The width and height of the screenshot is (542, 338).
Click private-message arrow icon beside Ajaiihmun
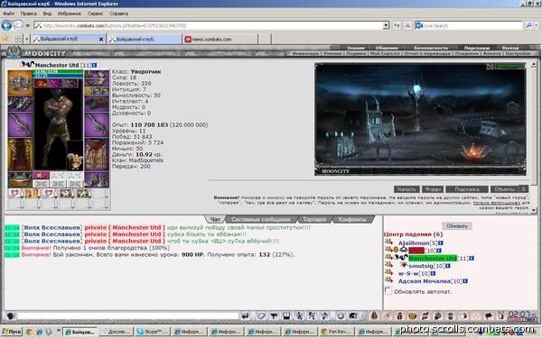388,242
